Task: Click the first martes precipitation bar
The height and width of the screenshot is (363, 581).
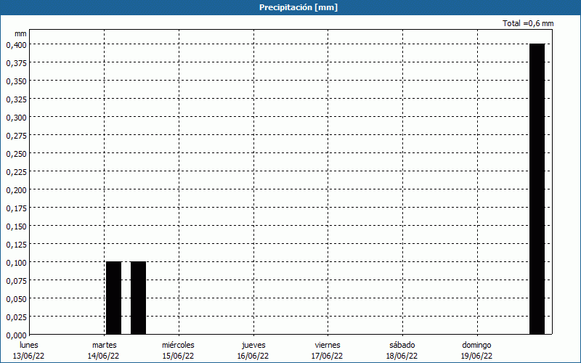Action: tap(114, 298)
